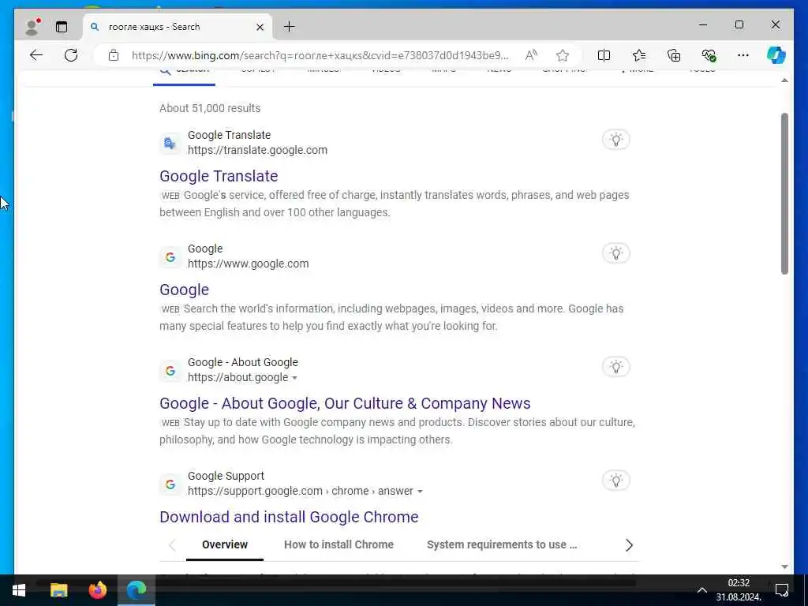Click the vertical page scrollbar thumb
The width and height of the screenshot is (808, 606).
[784, 193]
